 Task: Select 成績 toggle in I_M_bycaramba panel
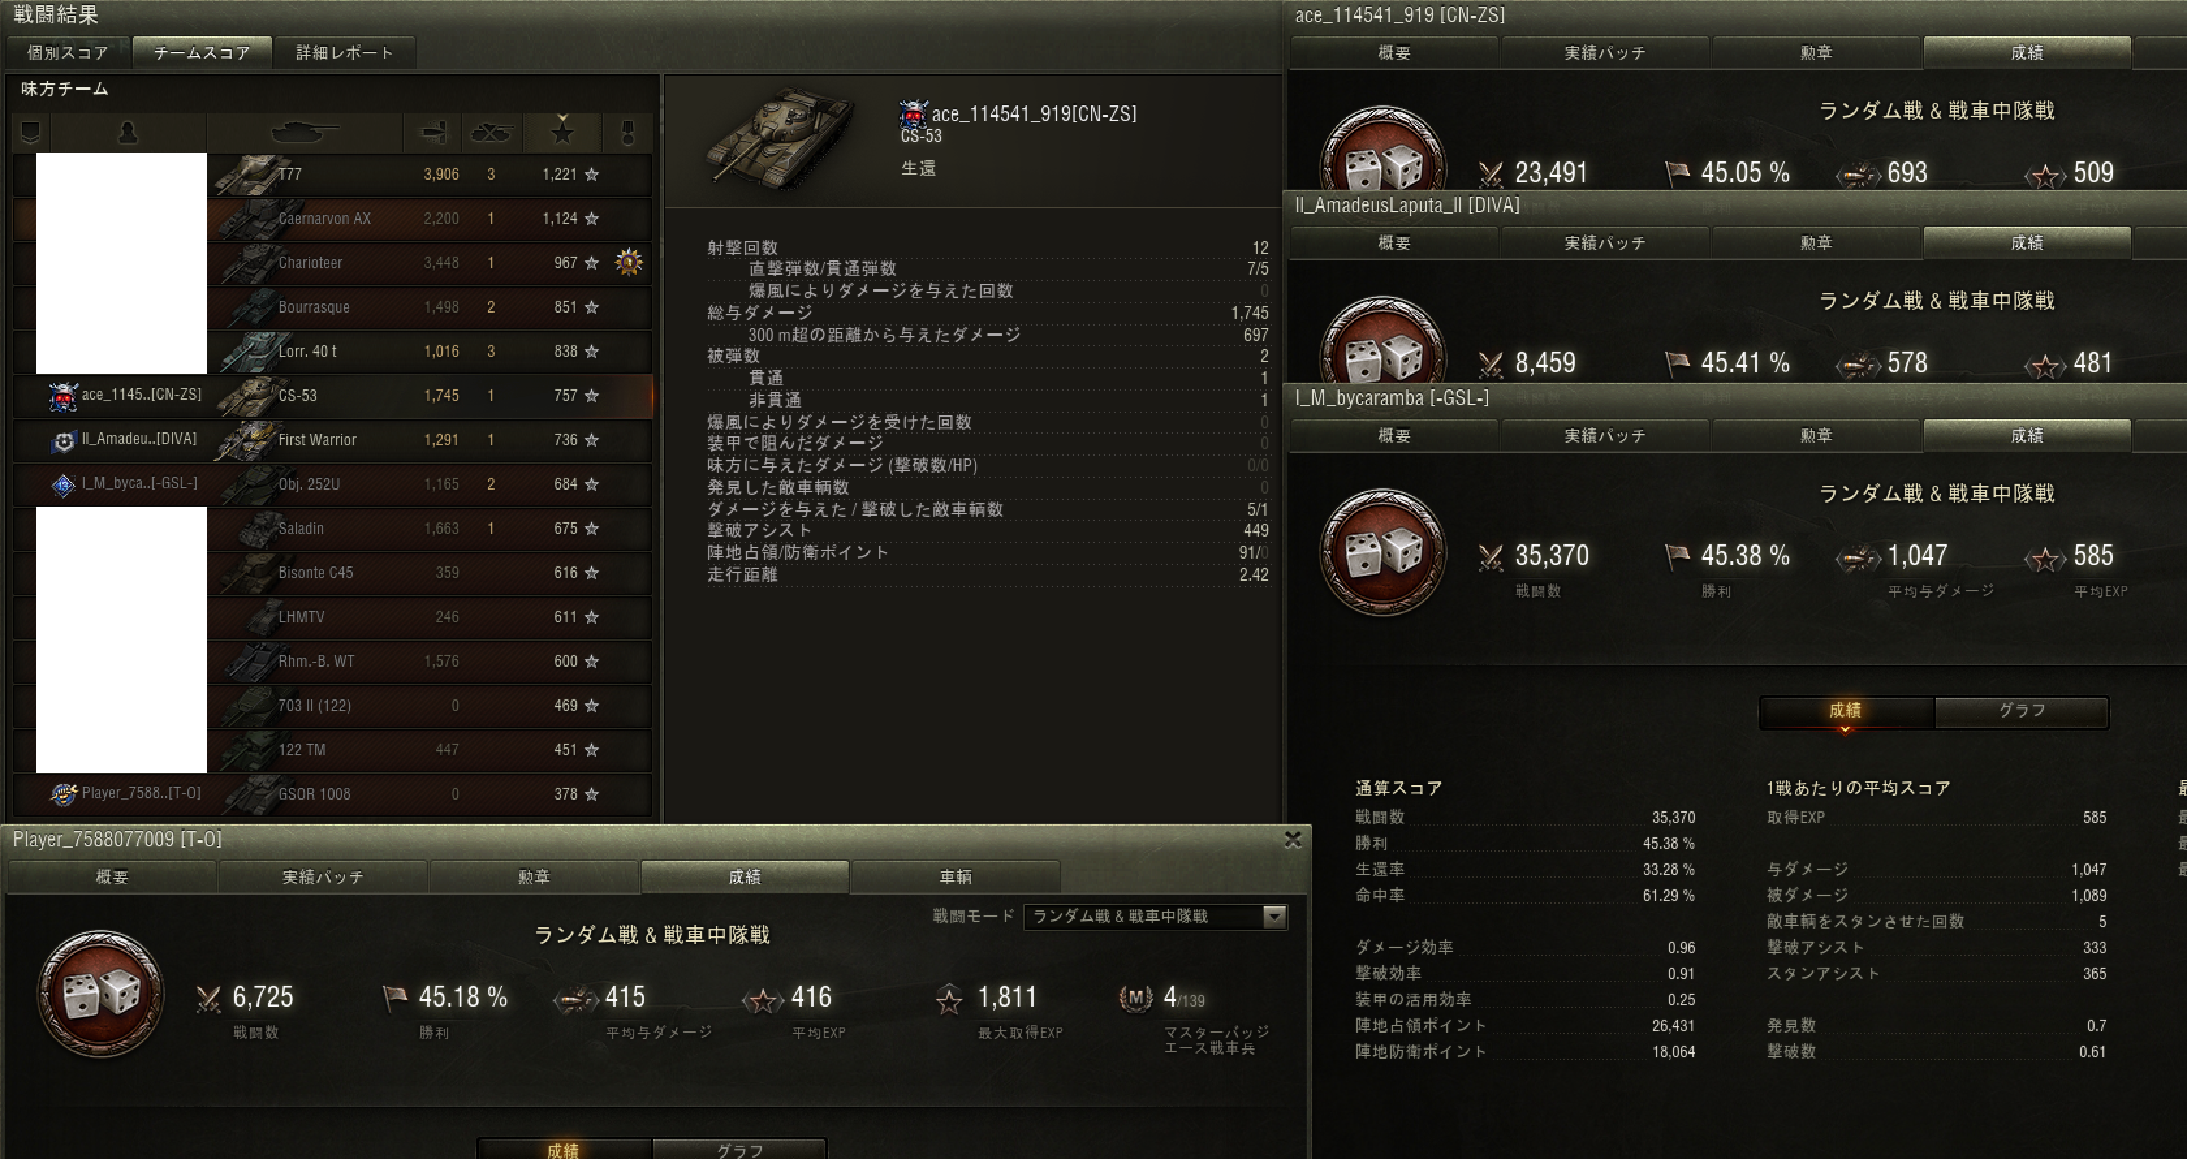click(x=1846, y=710)
